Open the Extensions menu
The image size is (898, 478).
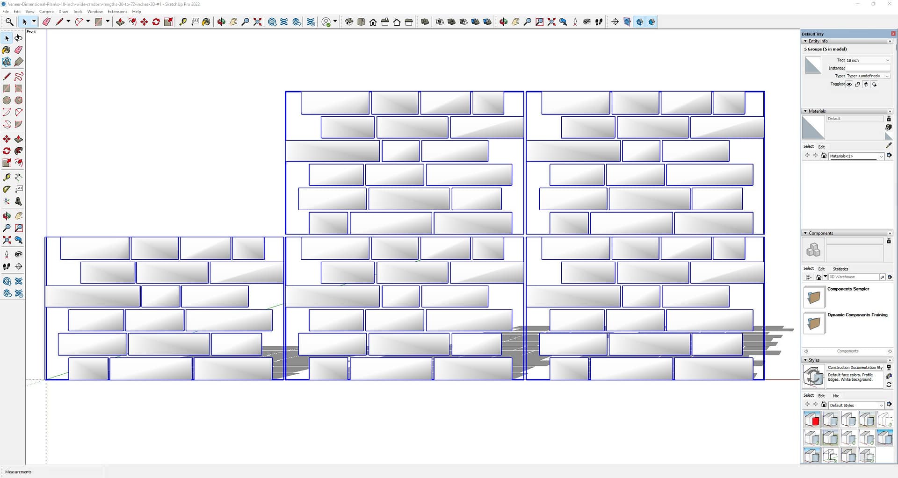117,12
